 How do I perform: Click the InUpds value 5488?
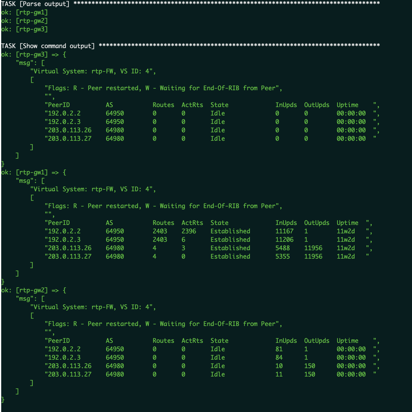[x=282, y=248]
